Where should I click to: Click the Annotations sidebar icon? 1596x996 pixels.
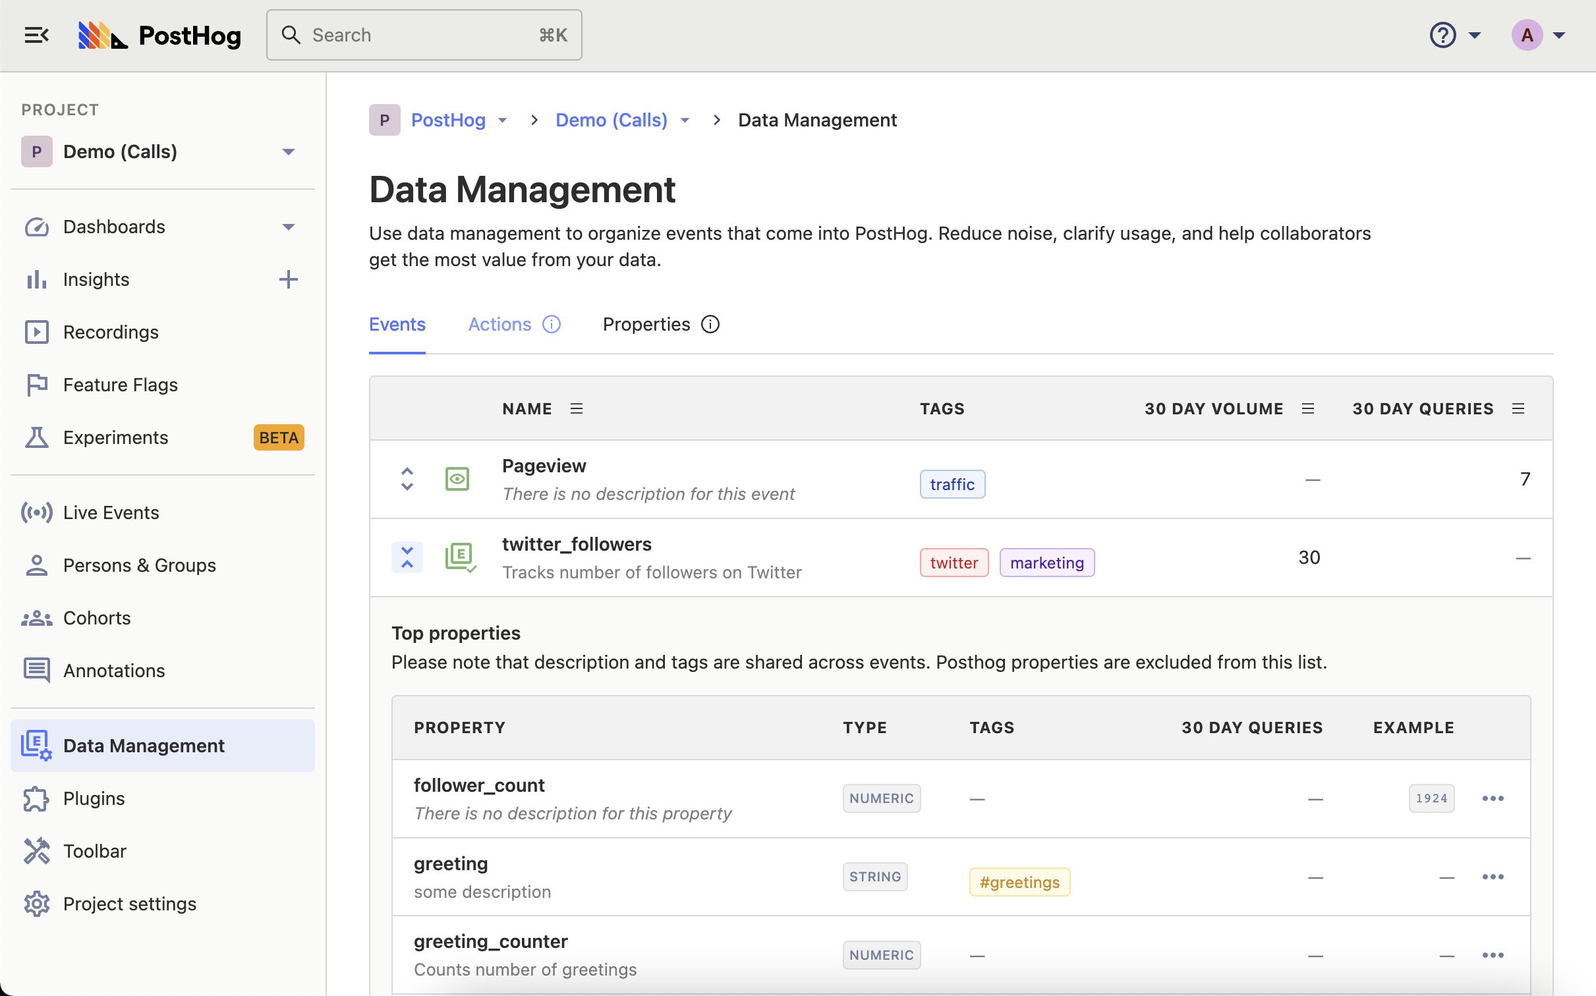pyautogui.click(x=36, y=670)
